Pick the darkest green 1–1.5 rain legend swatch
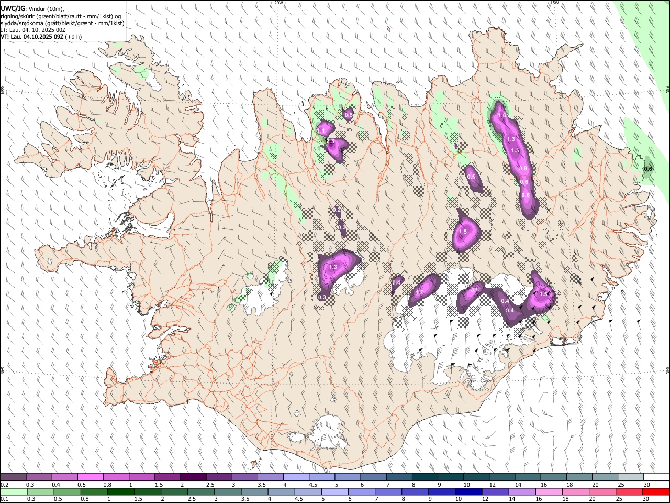The height and width of the screenshot is (503, 670). (121, 491)
